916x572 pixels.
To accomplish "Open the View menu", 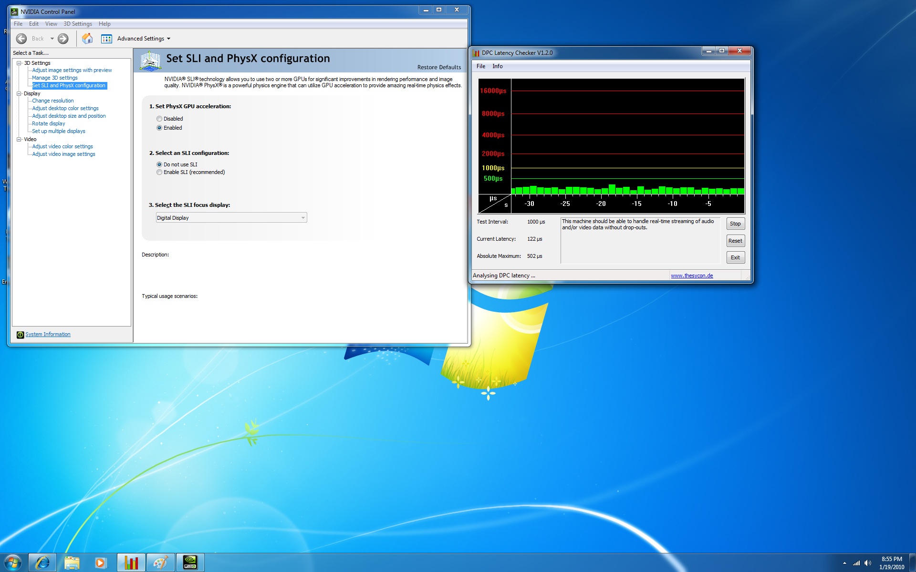I will pos(51,24).
